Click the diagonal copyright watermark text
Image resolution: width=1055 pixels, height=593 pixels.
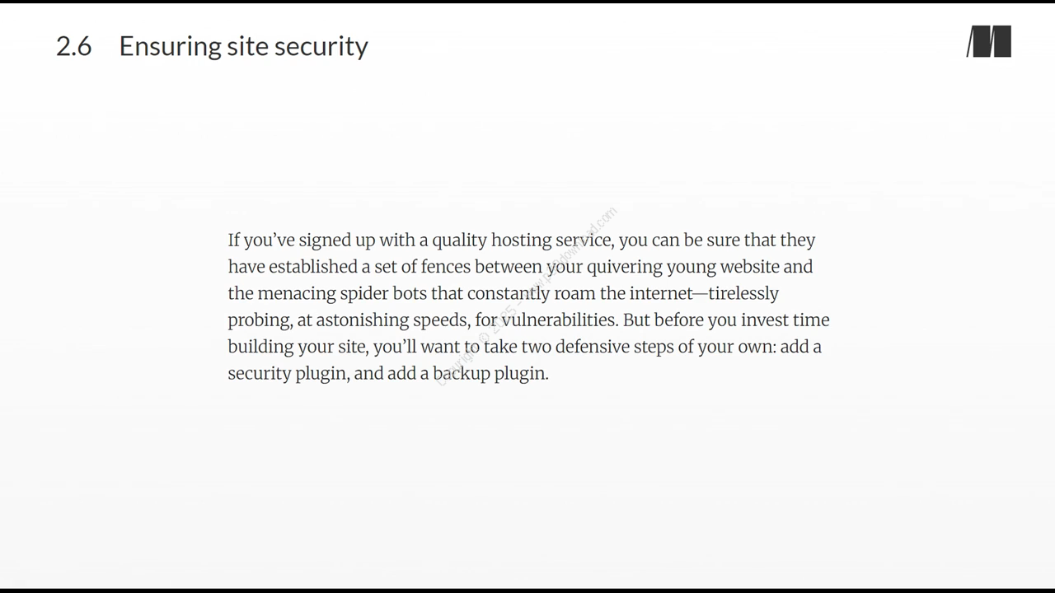(527, 296)
